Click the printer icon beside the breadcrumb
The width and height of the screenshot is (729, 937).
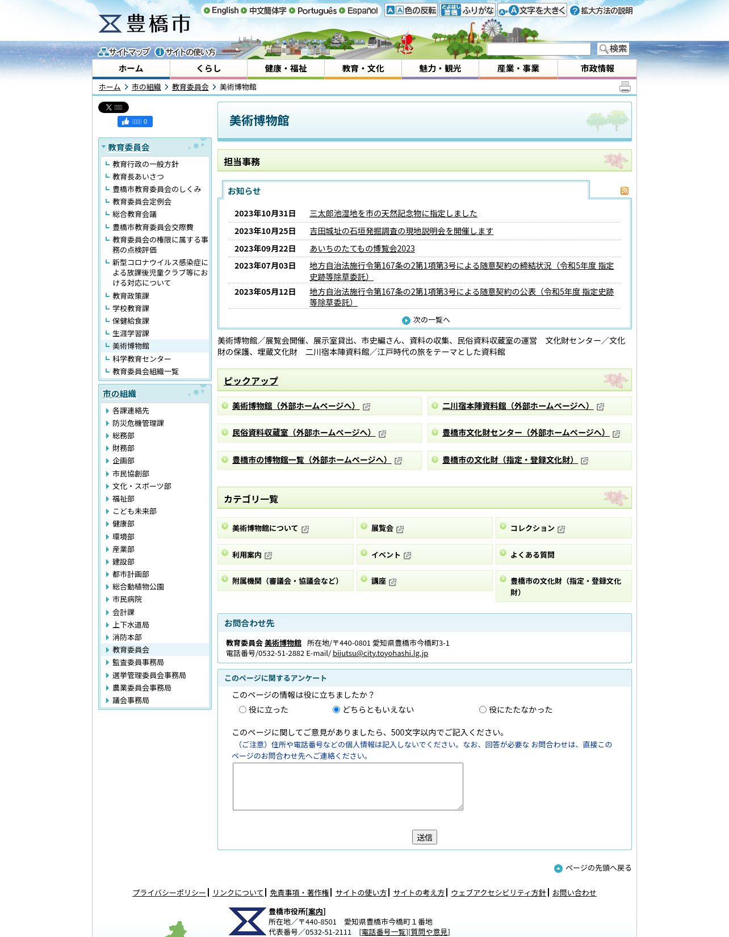coord(625,87)
